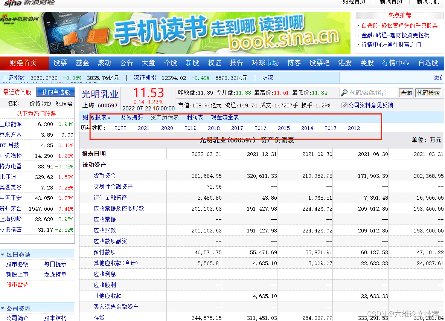Open 博客 in the navigation bar
The height and width of the screenshot is (321, 445).
coord(294,63)
